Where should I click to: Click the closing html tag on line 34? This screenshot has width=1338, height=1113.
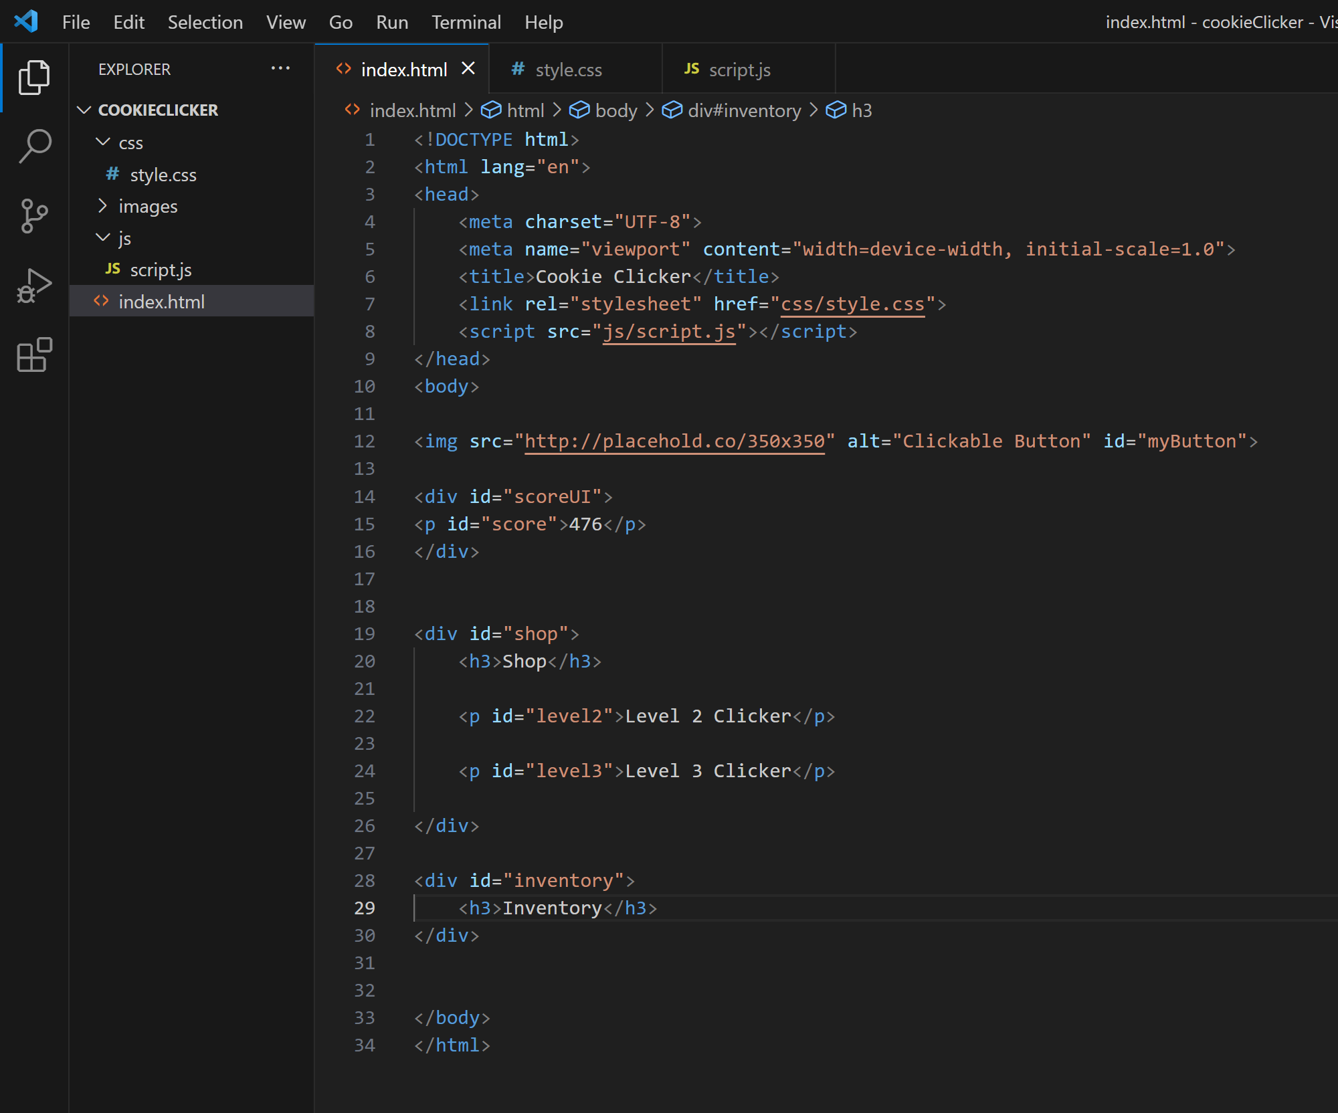coord(452,1045)
